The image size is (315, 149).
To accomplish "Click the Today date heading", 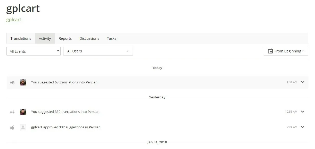I will pos(157,68).
